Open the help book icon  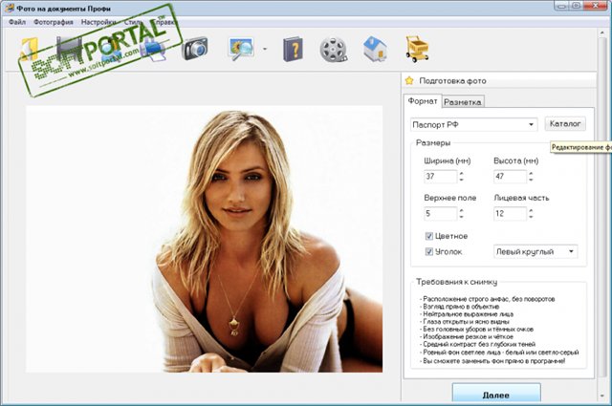click(x=293, y=49)
